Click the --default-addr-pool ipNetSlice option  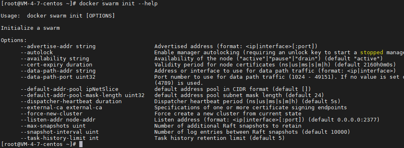tap(69, 89)
